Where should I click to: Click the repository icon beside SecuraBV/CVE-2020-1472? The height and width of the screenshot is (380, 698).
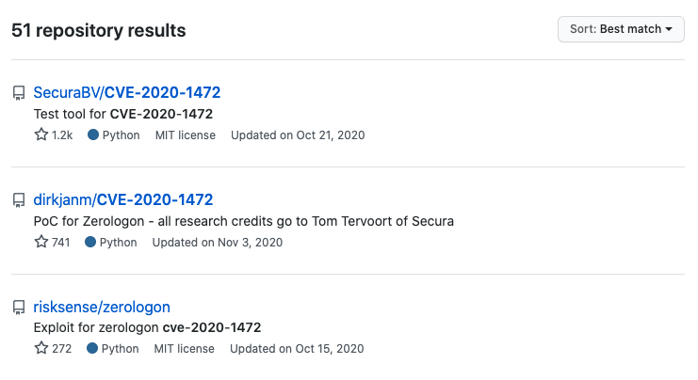click(19, 93)
